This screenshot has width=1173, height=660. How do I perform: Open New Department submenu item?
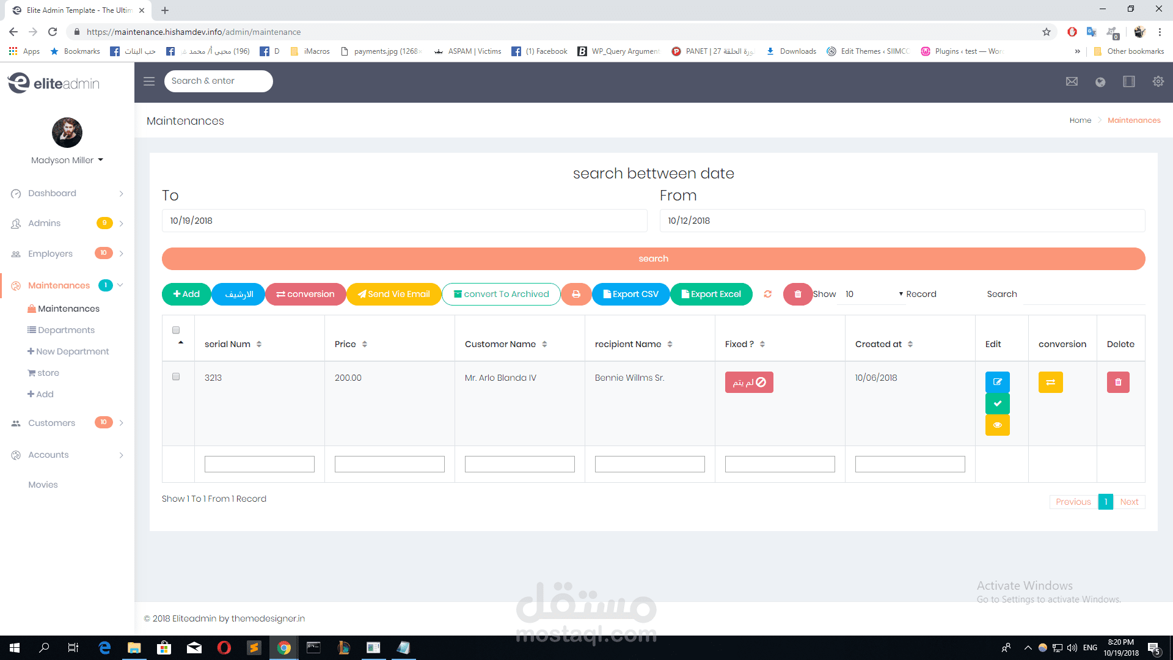[68, 351]
